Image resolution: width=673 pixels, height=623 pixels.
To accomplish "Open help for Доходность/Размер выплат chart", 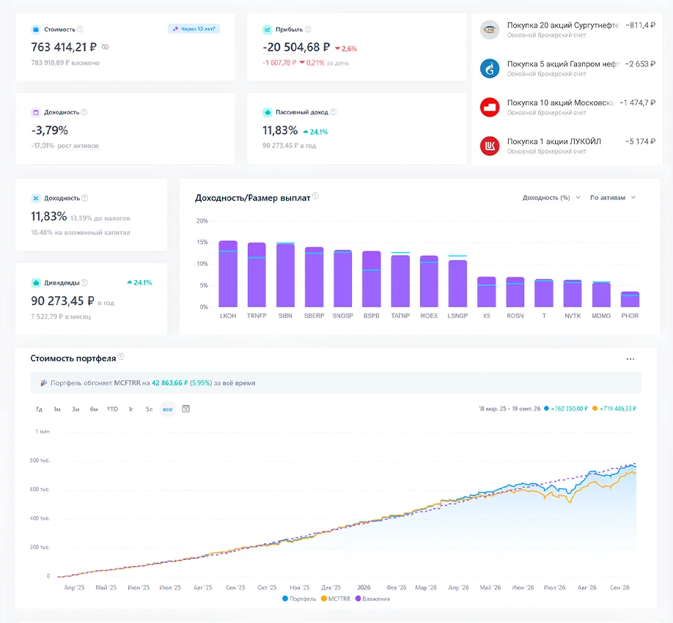I will pyautogui.click(x=315, y=196).
